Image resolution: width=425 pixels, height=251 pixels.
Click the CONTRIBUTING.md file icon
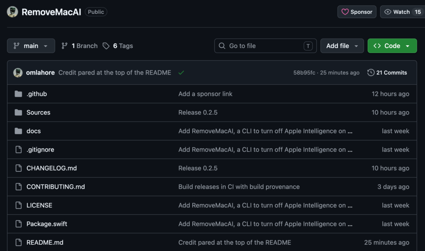pos(18,187)
